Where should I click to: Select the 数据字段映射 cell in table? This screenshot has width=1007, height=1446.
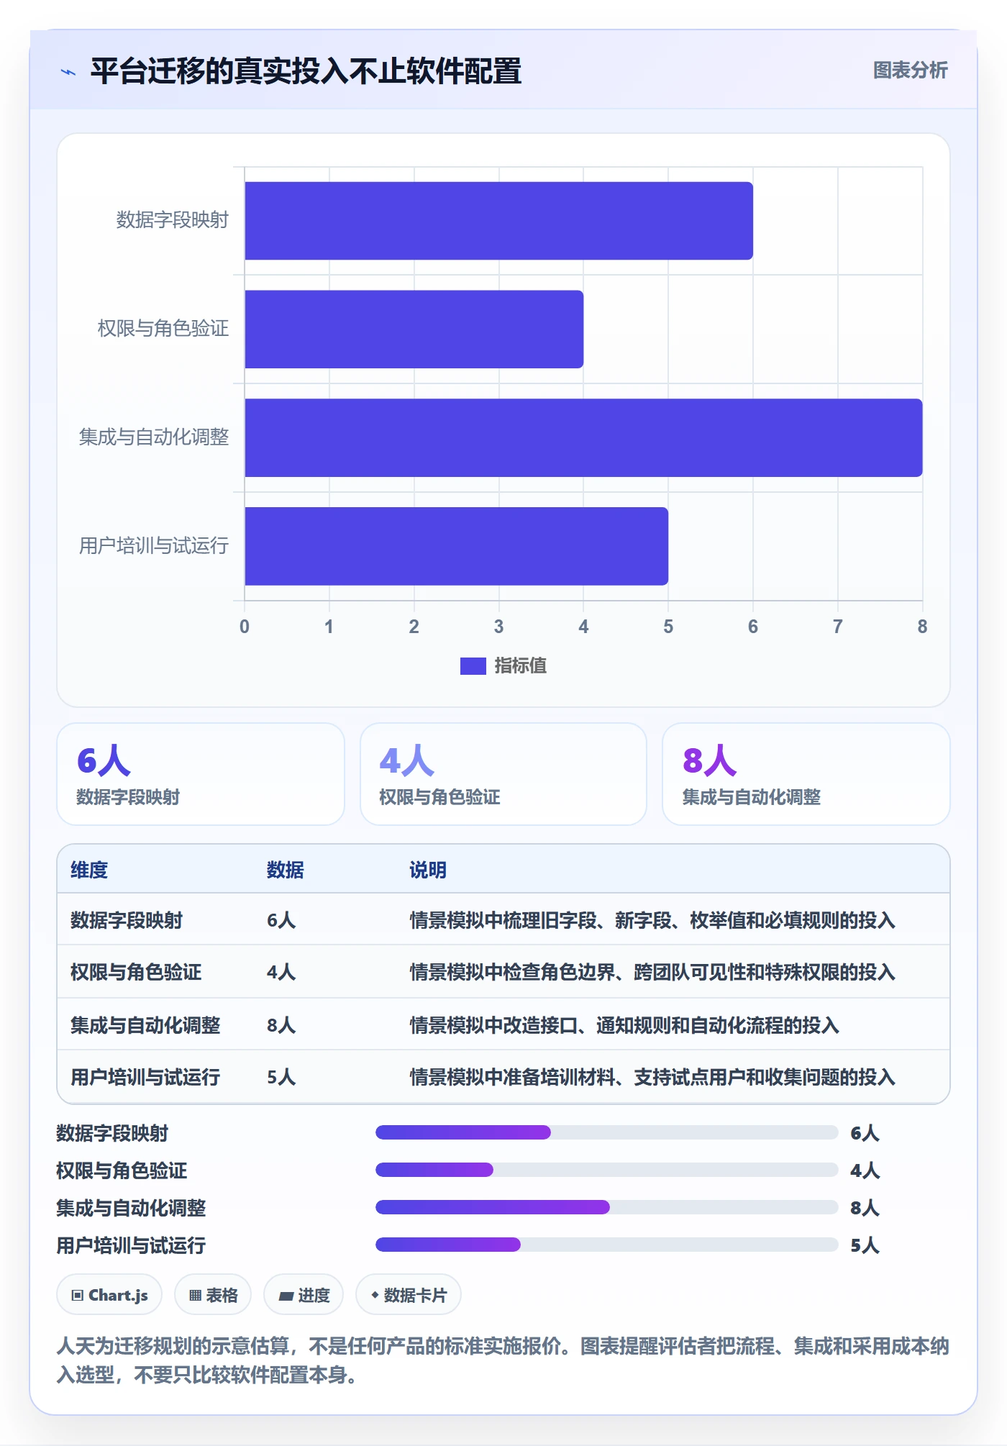127,920
